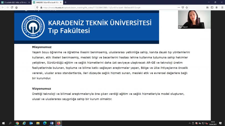Close the active 38402885 video tab
Screen dimensions: 225x126
61,2
